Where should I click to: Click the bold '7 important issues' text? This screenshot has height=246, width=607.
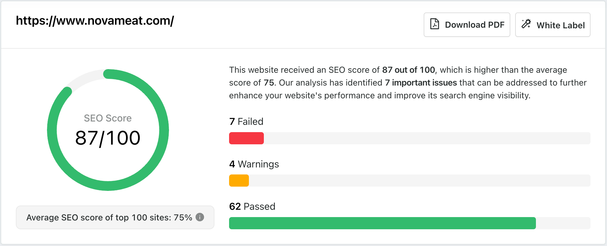pos(421,83)
